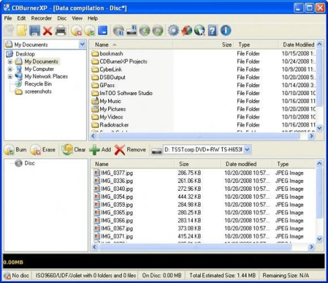328x283 pixels.
Task: Expand the My Documents tree node
Action: coord(10,62)
